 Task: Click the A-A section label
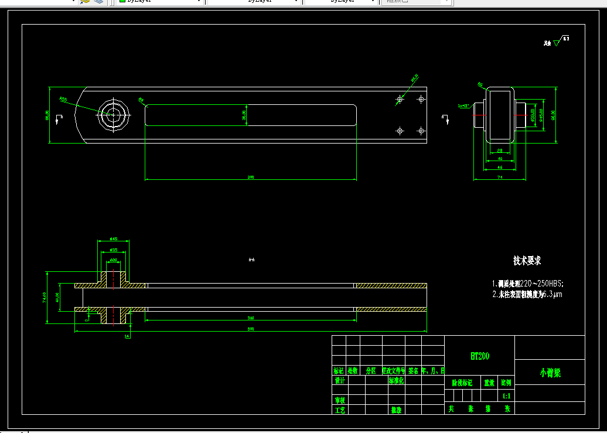point(251,260)
